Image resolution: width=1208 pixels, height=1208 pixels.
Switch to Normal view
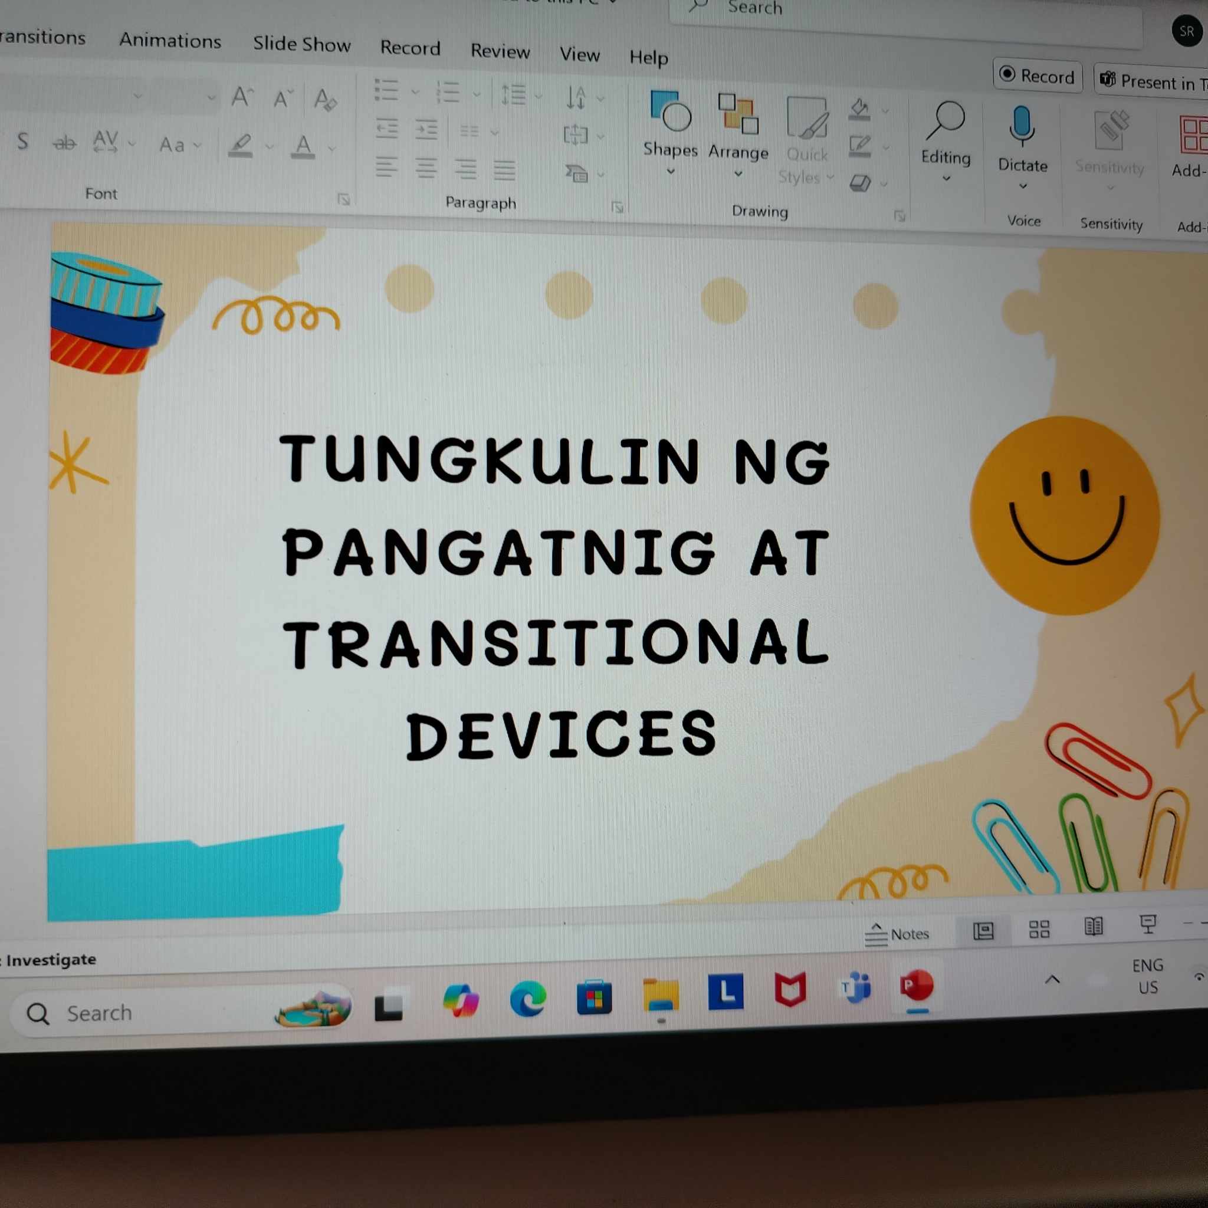(x=983, y=931)
